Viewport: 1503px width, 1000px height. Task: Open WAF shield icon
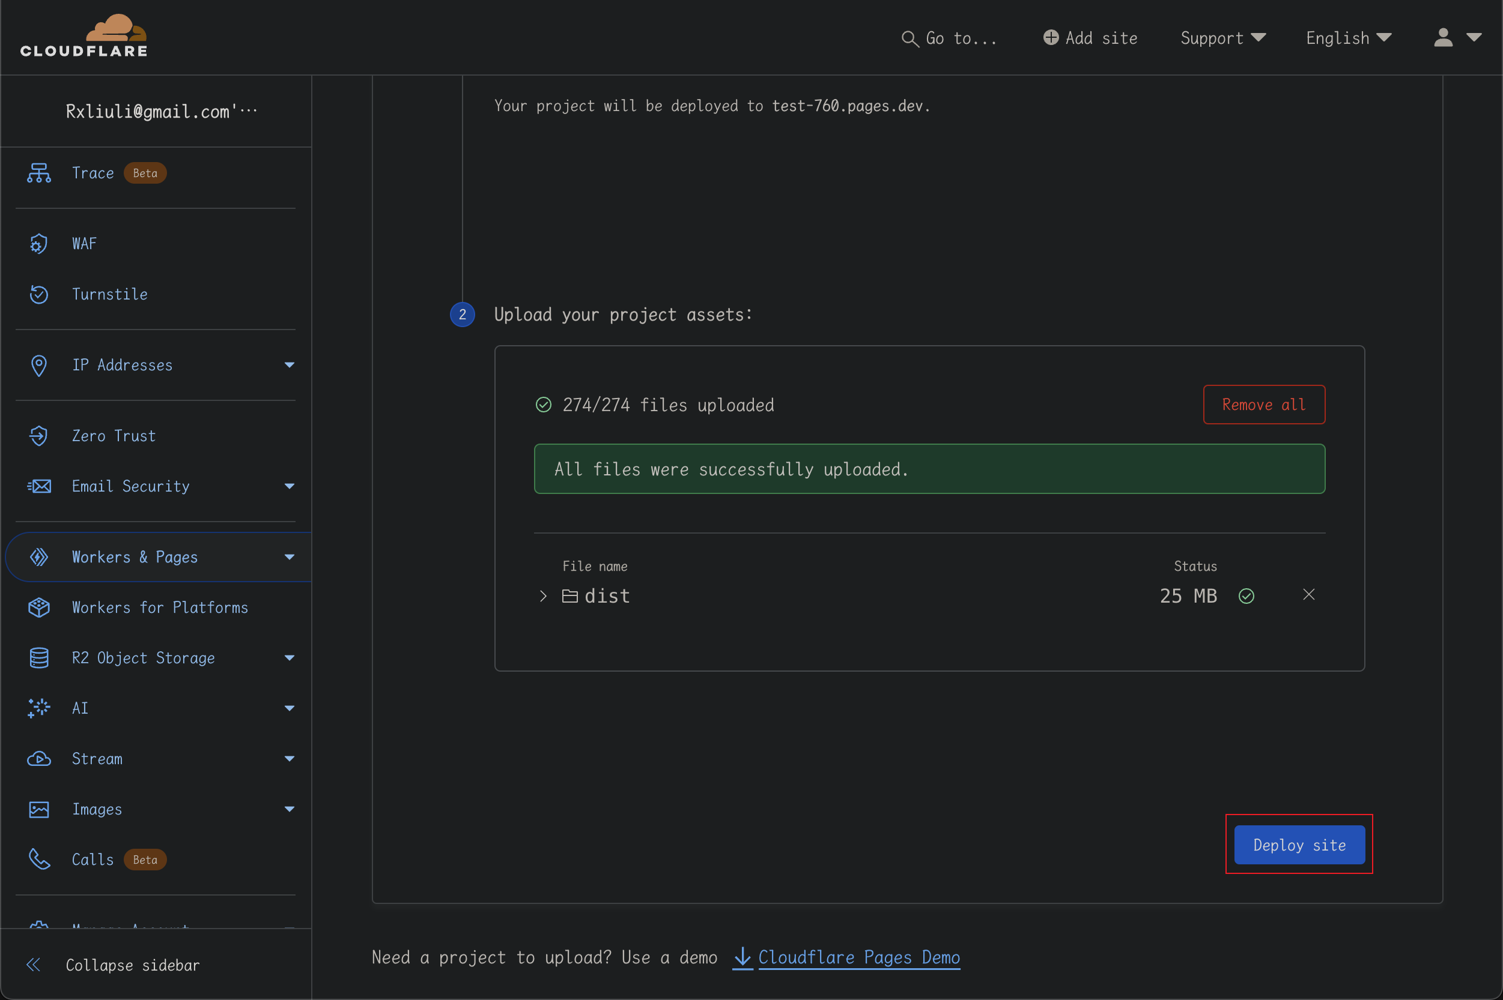click(39, 244)
